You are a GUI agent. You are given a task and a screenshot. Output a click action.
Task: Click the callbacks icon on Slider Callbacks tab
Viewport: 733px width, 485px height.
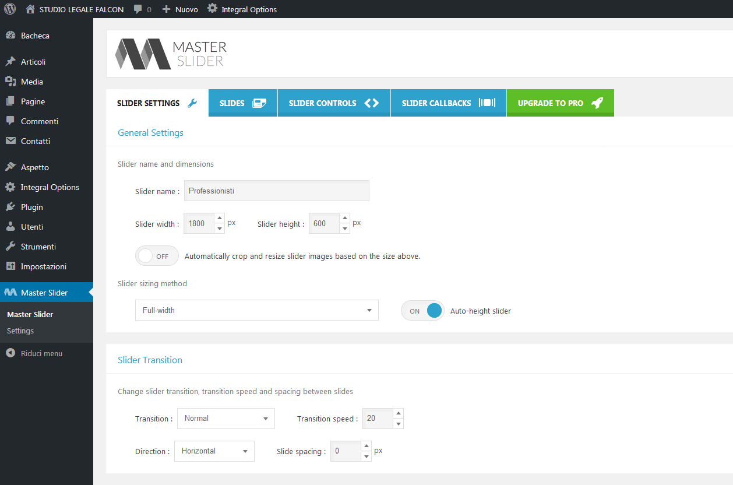[487, 103]
